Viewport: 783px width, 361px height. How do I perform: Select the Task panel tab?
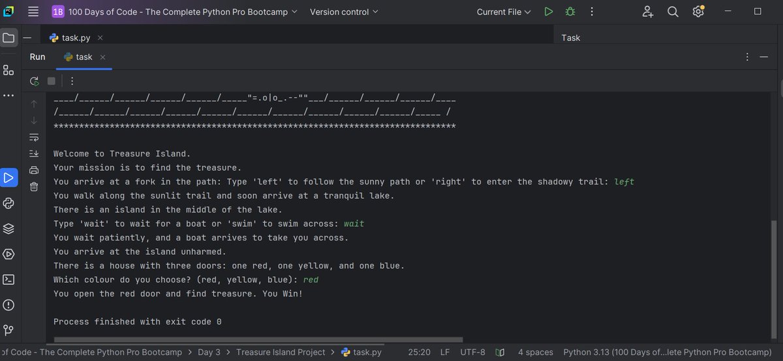pyautogui.click(x=571, y=38)
